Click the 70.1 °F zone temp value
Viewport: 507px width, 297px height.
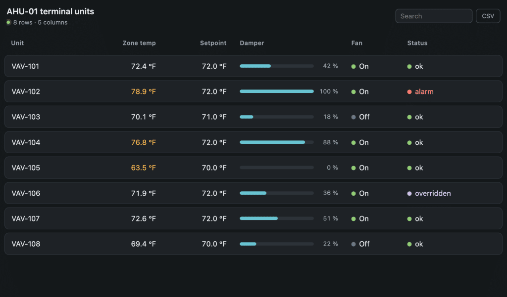click(x=143, y=117)
